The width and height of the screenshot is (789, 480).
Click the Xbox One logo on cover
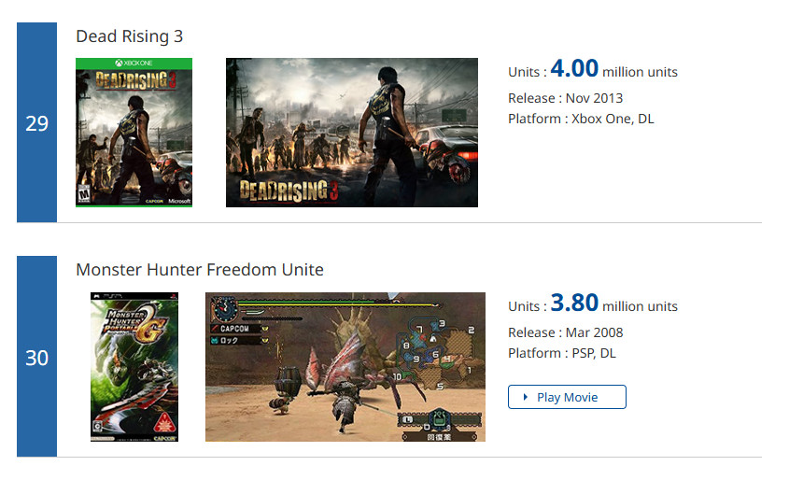tap(134, 63)
